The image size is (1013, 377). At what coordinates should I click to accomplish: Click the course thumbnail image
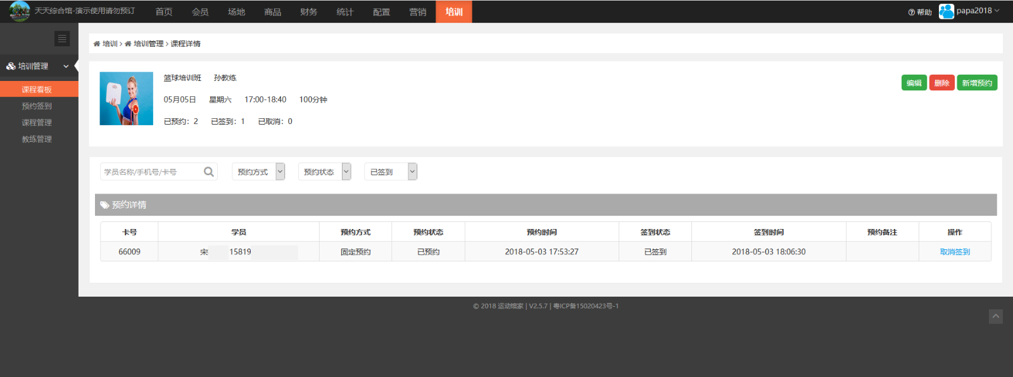pyautogui.click(x=127, y=98)
